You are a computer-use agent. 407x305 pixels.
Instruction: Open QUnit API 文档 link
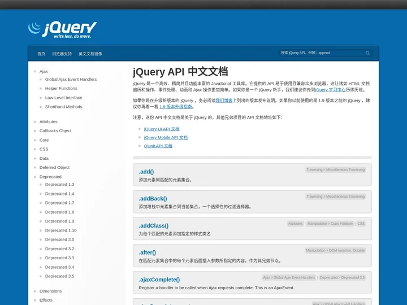158,146
